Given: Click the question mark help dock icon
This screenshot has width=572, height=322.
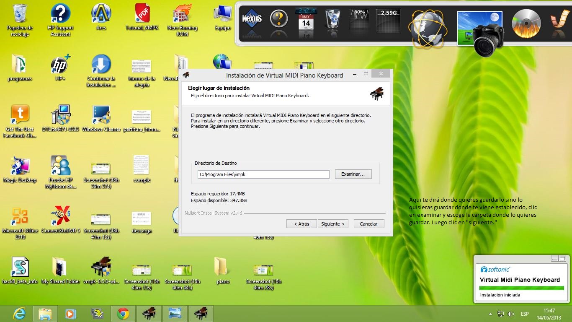Looking at the screenshot, I should [x=278, y=19].
